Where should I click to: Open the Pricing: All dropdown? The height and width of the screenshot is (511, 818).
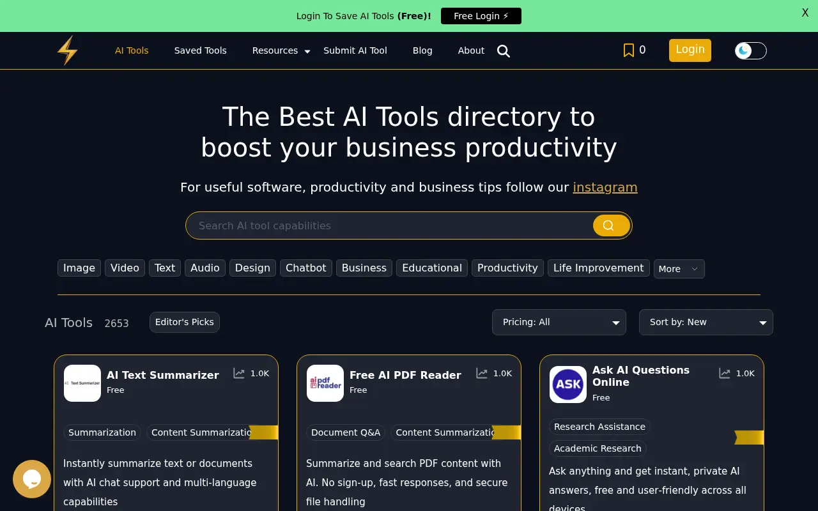[559, 322]
